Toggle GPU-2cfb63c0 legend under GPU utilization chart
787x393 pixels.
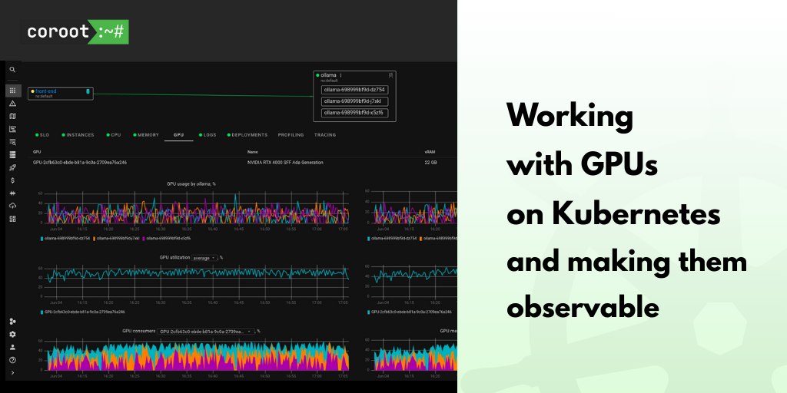[83, 312]
